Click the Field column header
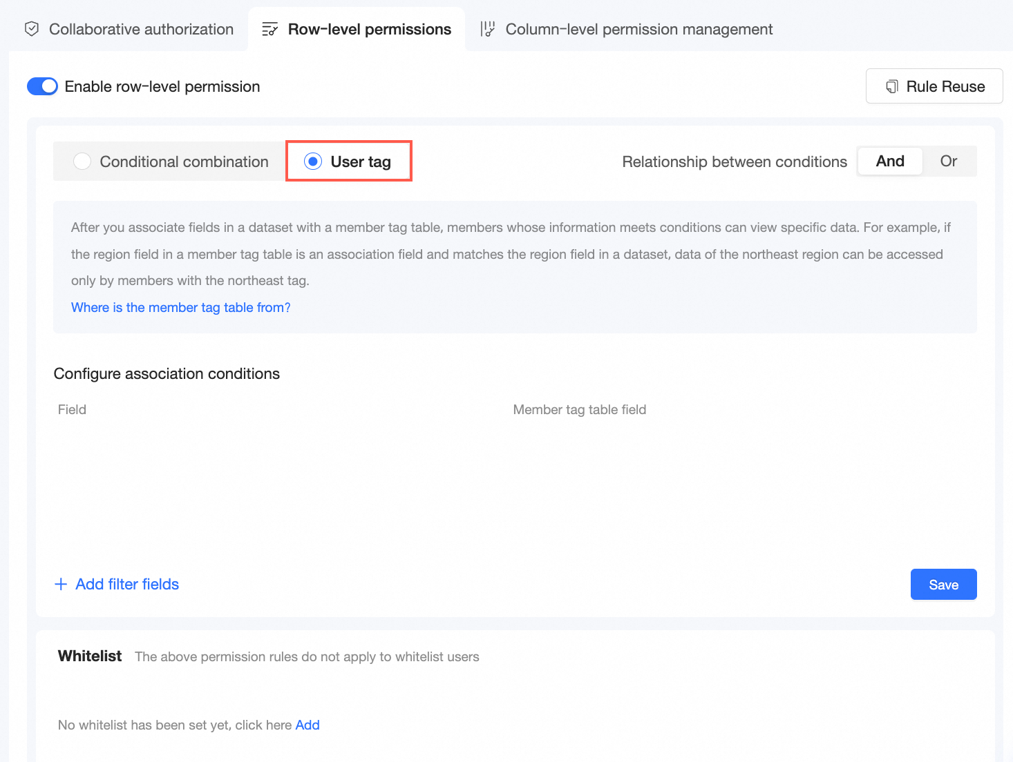The width and height of the screenshot is (1013, 762). [x=72, y=409]
